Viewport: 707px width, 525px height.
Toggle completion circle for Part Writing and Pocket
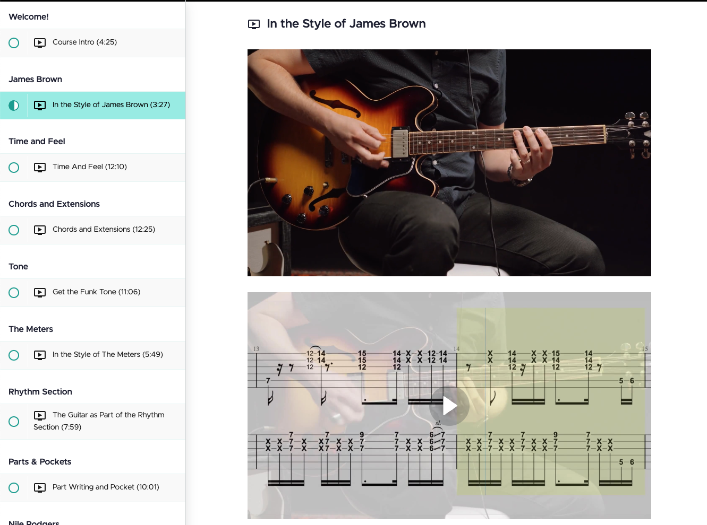[x=14, y=488]
